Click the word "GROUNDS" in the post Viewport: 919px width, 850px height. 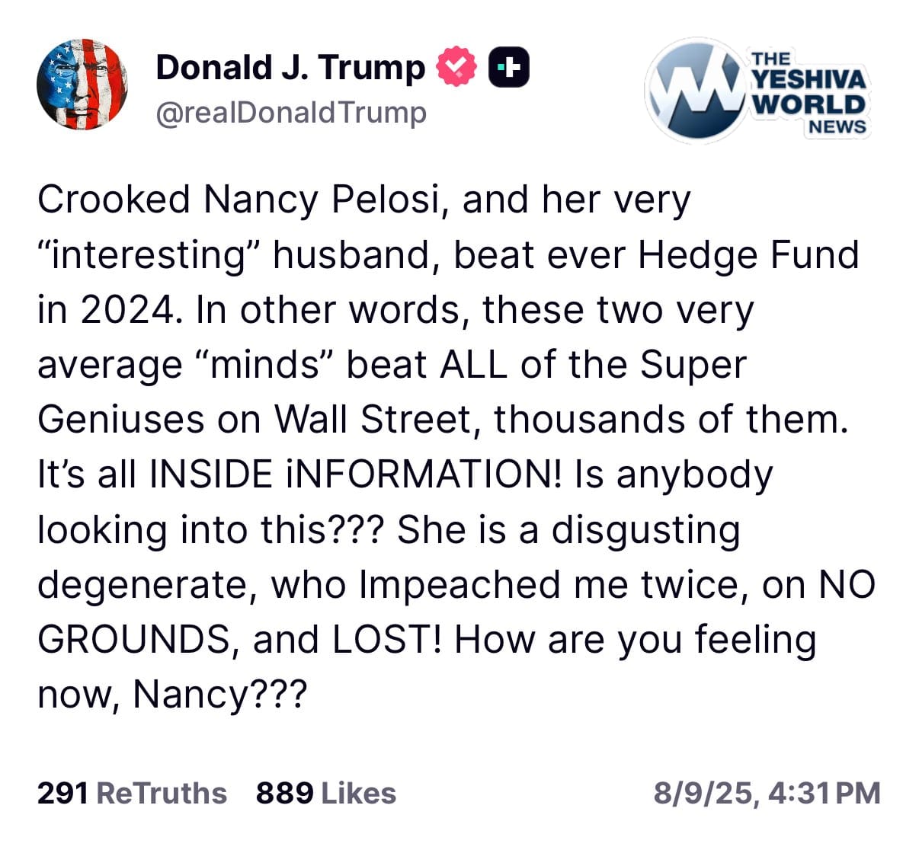133,640
